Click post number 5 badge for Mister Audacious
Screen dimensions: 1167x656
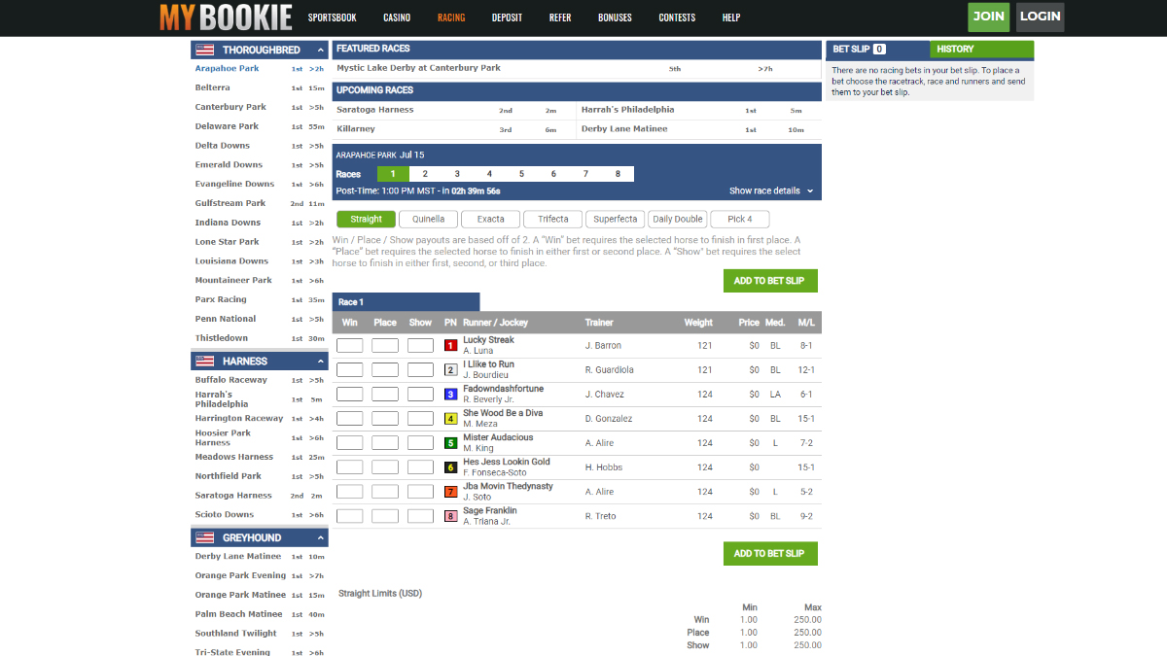450,443
